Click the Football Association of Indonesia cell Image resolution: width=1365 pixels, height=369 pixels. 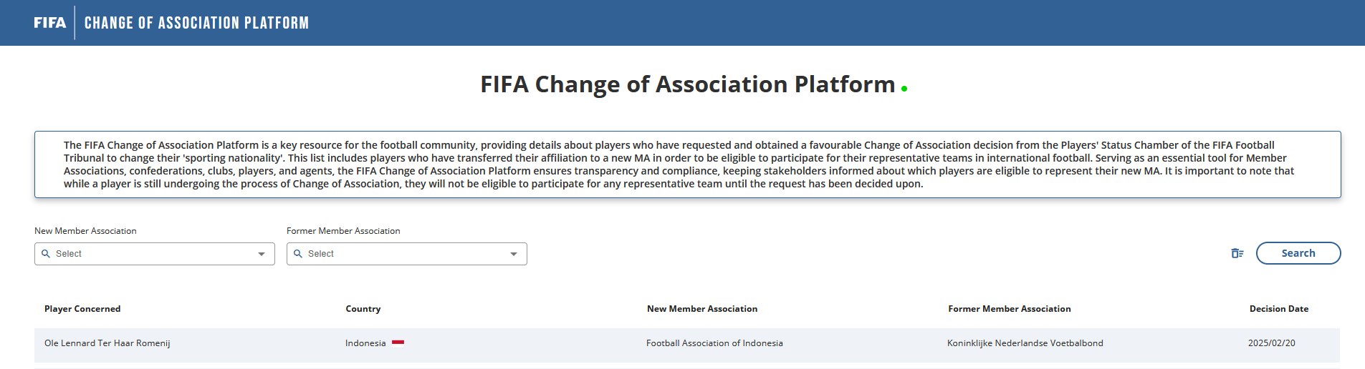pos(714,343)
